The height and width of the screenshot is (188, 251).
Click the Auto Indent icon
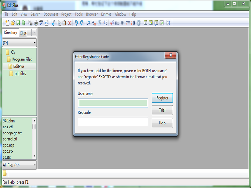point(128,23)
